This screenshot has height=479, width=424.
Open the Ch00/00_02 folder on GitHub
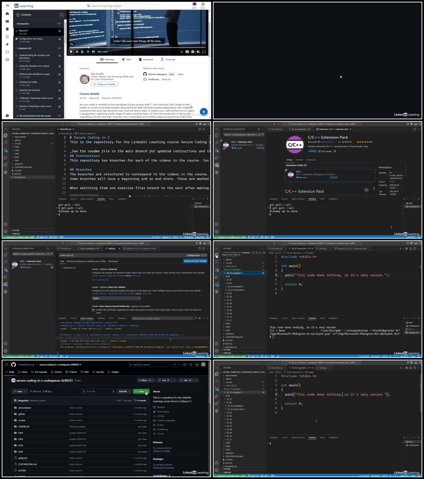(x=24, y=427)
